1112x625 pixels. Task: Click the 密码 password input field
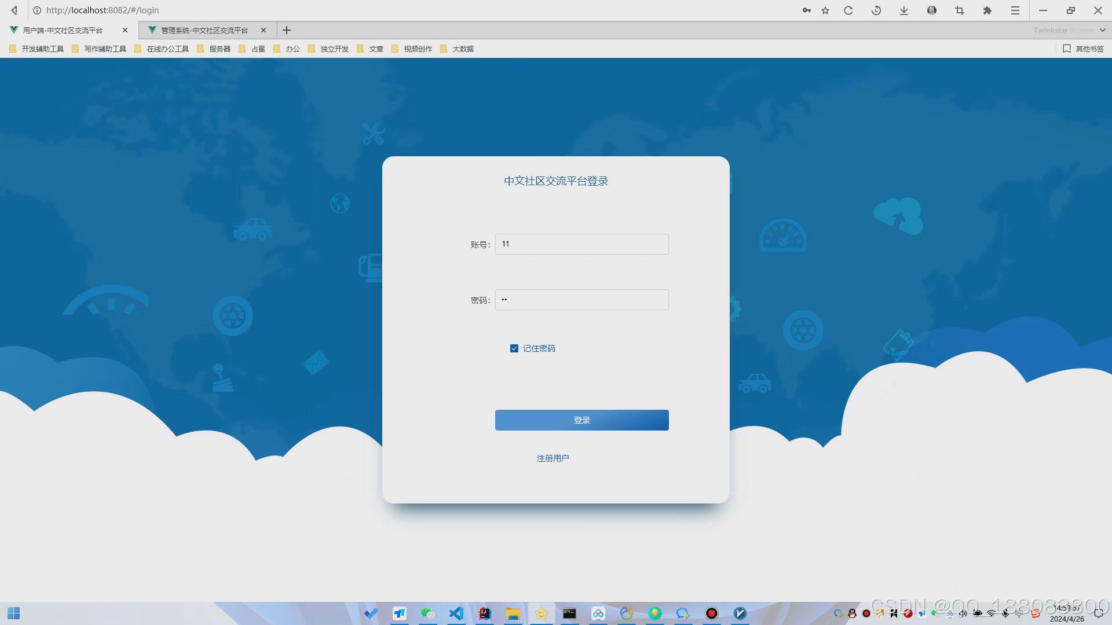[581, 300]
